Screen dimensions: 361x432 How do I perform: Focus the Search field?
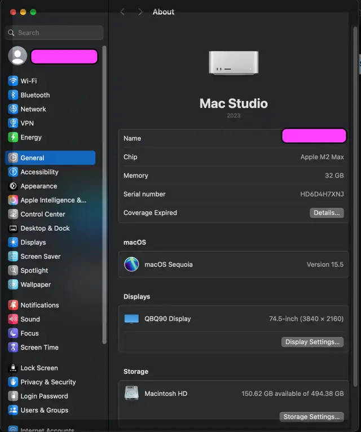pyautogui.click(x=54, y=33)
